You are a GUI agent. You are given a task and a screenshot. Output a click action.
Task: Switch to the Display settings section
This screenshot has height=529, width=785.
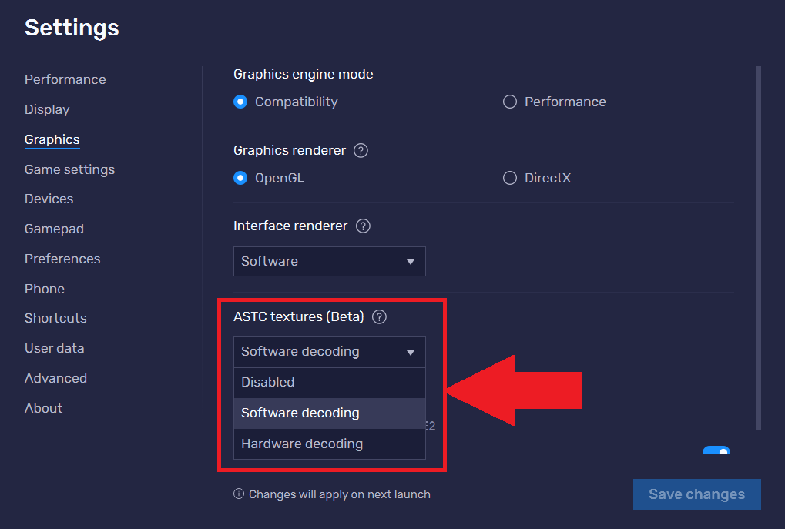click(x=46, y=109)
